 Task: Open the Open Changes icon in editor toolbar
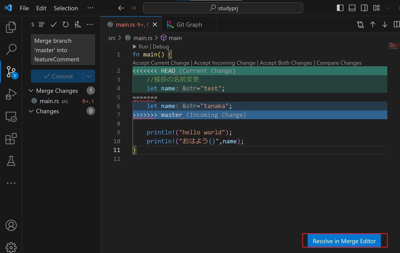(360, 24)
